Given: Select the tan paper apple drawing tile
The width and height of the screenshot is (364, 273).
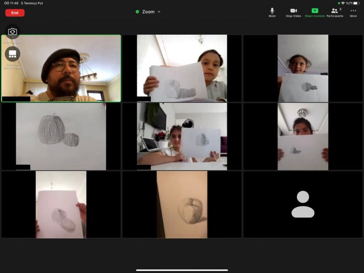Looking at the screenshot, I should [182, 204].
